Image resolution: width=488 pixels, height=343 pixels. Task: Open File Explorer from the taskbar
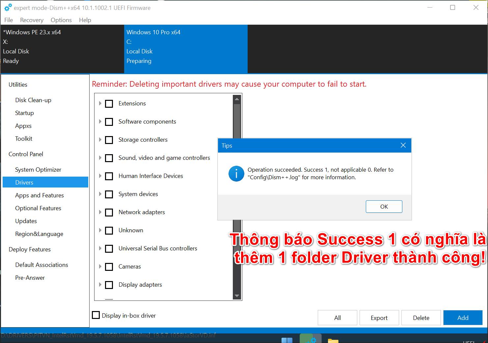[x=333, y=340]
